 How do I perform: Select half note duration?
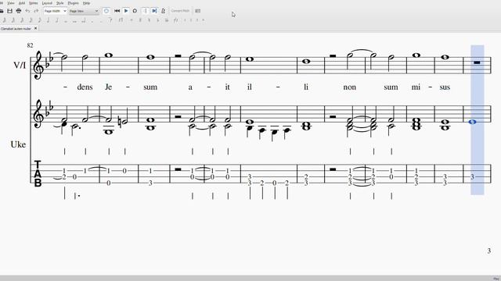pyautogui.click(x=57, y=20)
